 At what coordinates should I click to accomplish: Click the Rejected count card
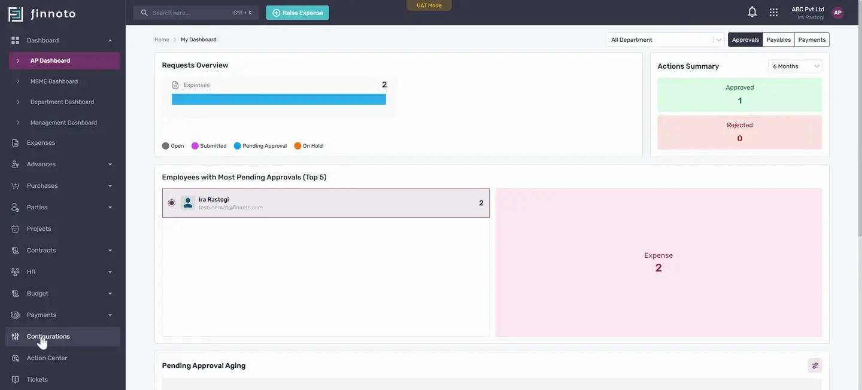click(740, 132)
